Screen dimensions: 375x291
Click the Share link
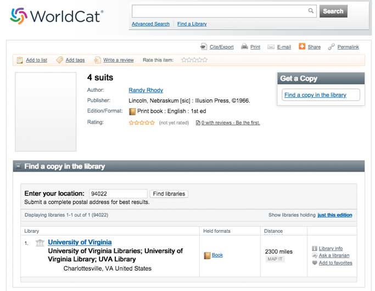(314, 47)
